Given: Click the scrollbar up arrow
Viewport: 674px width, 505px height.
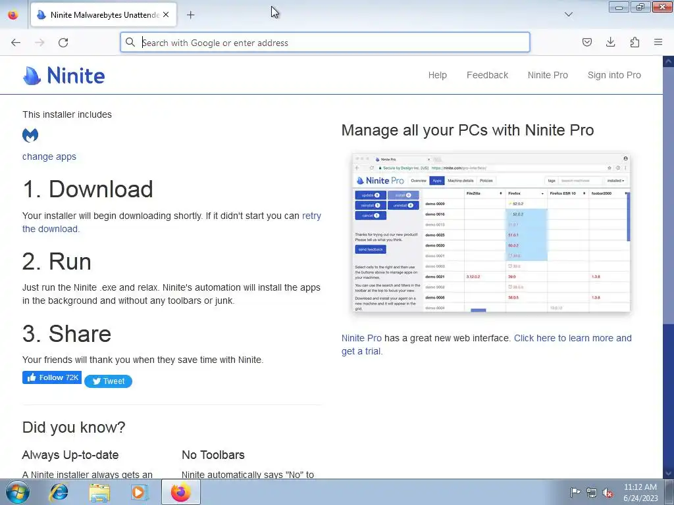Looking at the screenshot, I should click(x=668, y=61).
